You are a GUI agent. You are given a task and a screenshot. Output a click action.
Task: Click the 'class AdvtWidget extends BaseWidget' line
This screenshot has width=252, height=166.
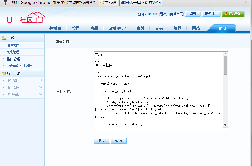(123, 76)
